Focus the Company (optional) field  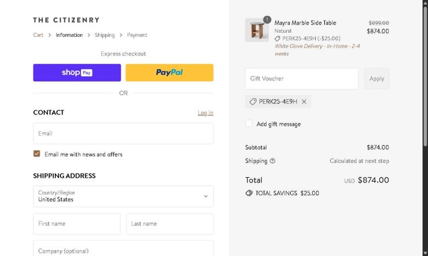point(123,249)
